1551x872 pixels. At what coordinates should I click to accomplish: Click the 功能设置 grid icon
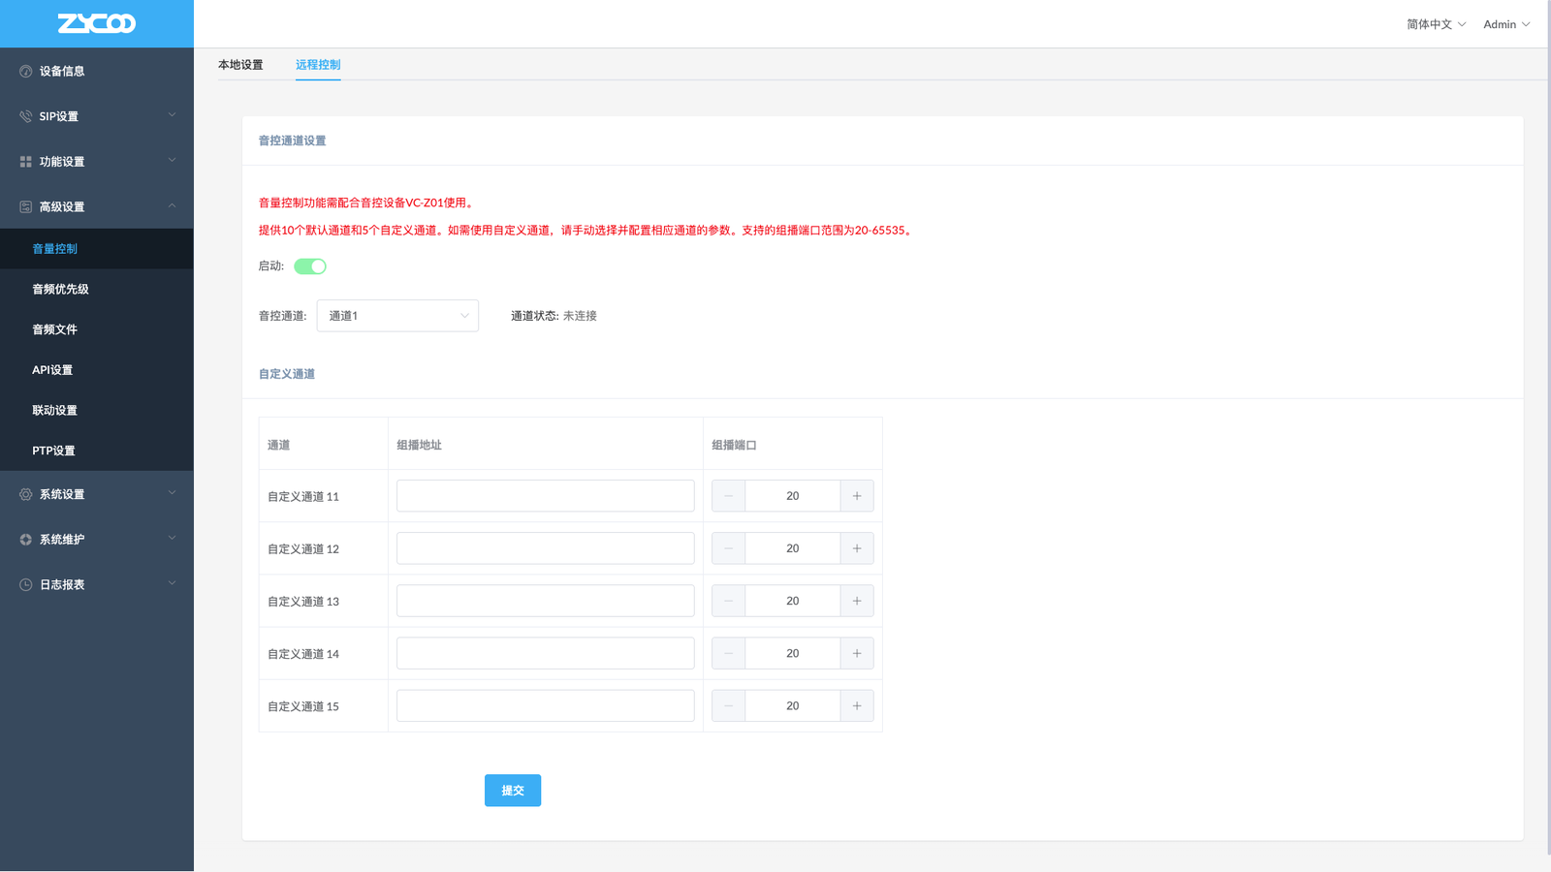[26, 162]
